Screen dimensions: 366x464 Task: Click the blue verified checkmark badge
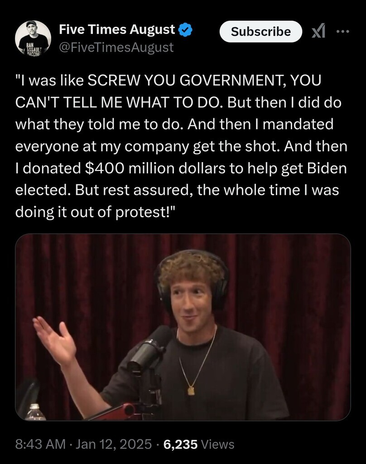pyautogui.click(x=186, y=30)
